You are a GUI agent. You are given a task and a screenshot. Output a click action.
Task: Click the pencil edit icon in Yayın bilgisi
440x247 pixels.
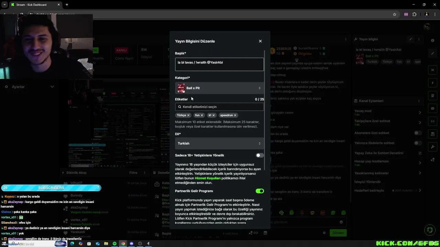coord(411,39)
